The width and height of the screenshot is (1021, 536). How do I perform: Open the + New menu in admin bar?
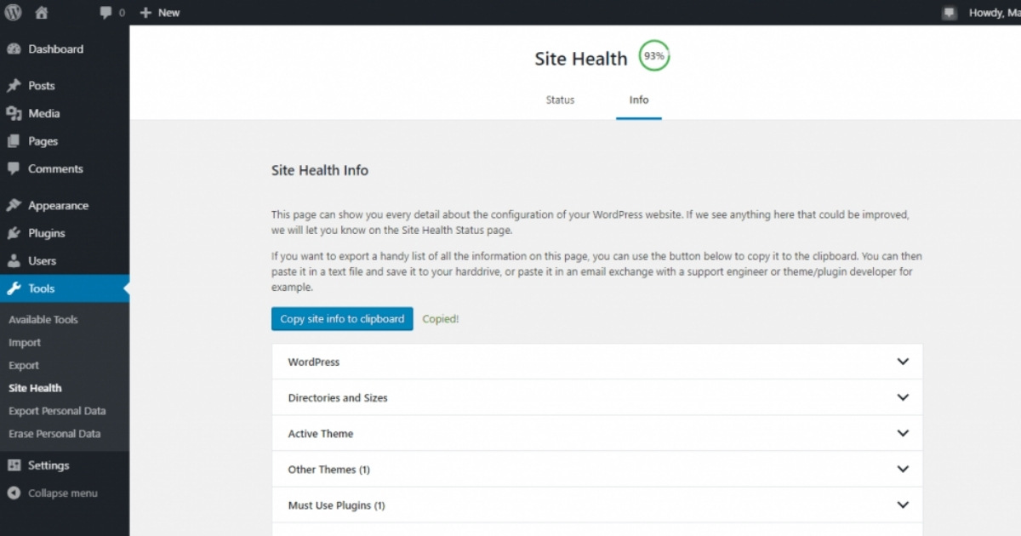coord(160,12)
